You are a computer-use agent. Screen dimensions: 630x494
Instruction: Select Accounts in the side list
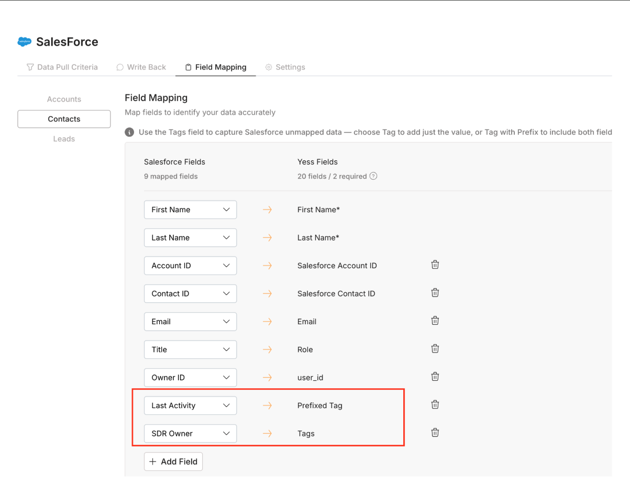(64, 99)
